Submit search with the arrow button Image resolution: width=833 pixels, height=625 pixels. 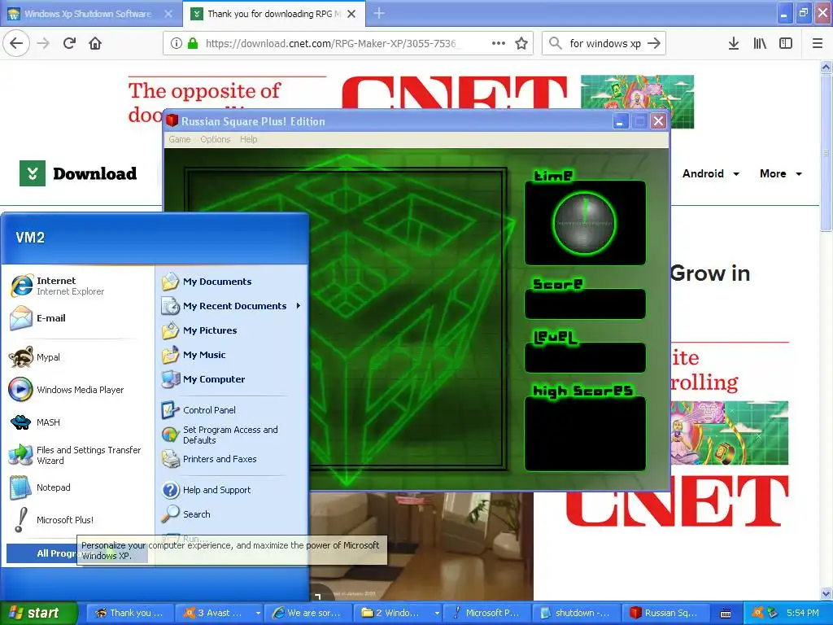point(655,43)
